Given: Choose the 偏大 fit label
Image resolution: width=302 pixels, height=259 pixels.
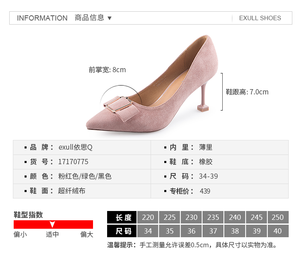Looking at the screenshot, I should click(87, 234).
